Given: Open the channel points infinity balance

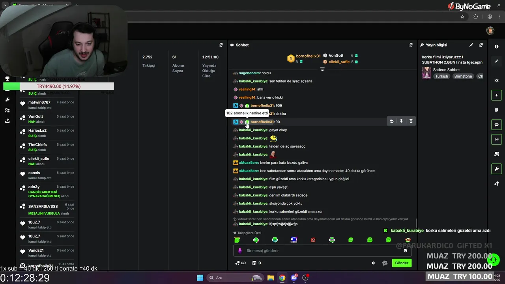Looking at the screenshot, I should 240,263.
